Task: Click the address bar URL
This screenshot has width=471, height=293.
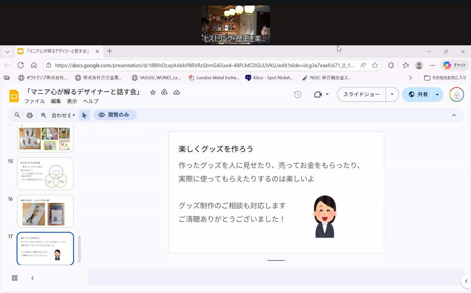Action: click(x=204, y=65)
